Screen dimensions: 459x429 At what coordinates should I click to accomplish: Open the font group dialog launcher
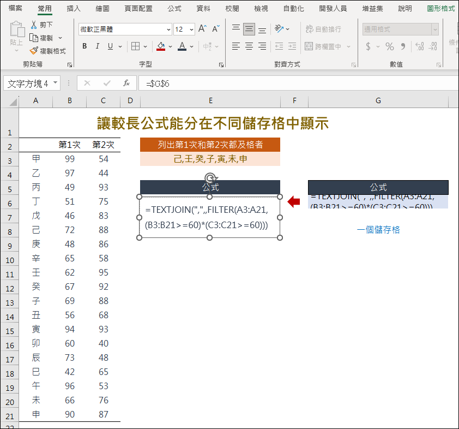point(221,65)
